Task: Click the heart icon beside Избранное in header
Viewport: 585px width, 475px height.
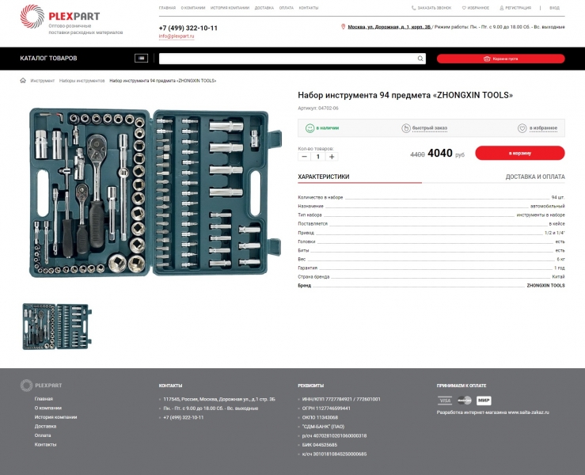Action: click(x=464, y=8)
